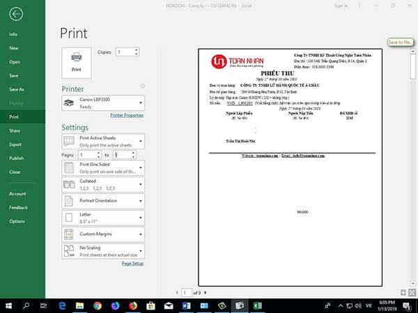
Task: Select Publish in the sidebar
Action: click(16, 159)
